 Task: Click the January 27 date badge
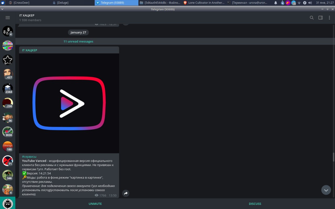coord(78,32)
